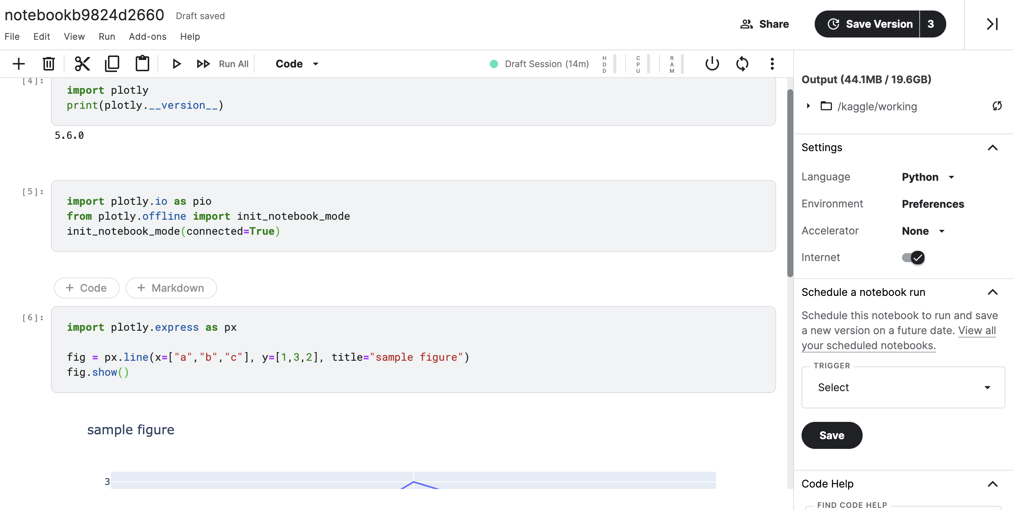Open the Edit menu
The image size is (1013, 510).
click(41, 37)
